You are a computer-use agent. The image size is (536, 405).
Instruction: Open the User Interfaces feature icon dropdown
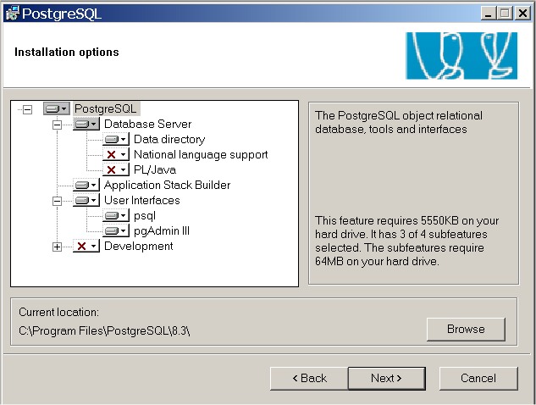(86, 201)
